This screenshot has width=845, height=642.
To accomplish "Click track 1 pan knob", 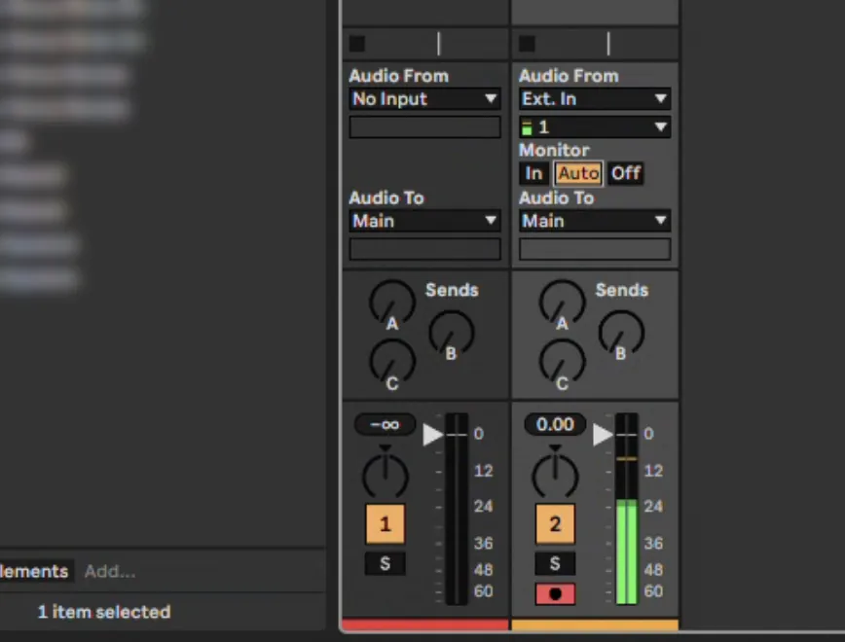I will click(x=385, y=475).
